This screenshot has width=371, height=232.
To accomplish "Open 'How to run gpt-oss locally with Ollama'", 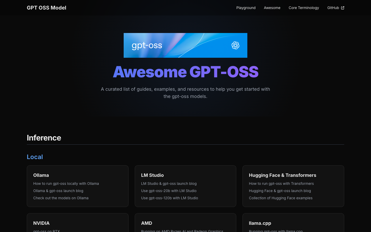I will (x=66, y=184).
